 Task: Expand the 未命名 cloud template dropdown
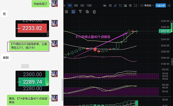point(147,6)
